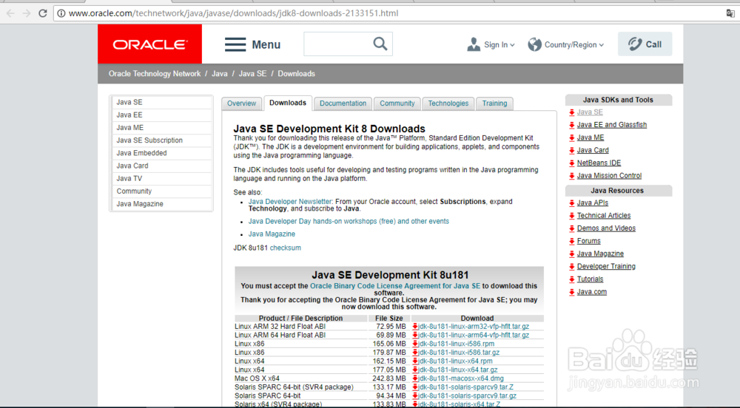This screenshot has height=408, width=740.
Task: Click download arrow icon beside NetBeans IDE
Action: point(571,163)
